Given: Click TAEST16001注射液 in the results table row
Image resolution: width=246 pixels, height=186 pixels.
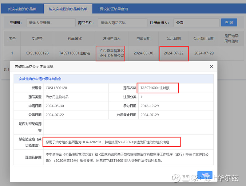Looking at the screenshot, I should [x=74, y=53].
